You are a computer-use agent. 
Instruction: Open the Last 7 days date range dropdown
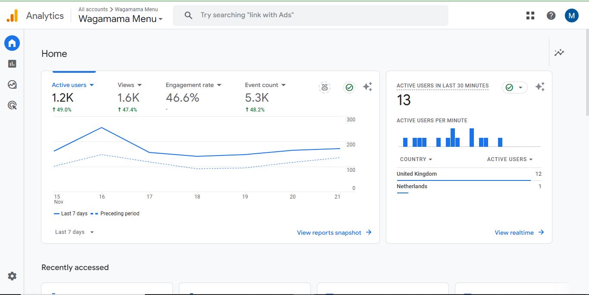tap(75, 232)
